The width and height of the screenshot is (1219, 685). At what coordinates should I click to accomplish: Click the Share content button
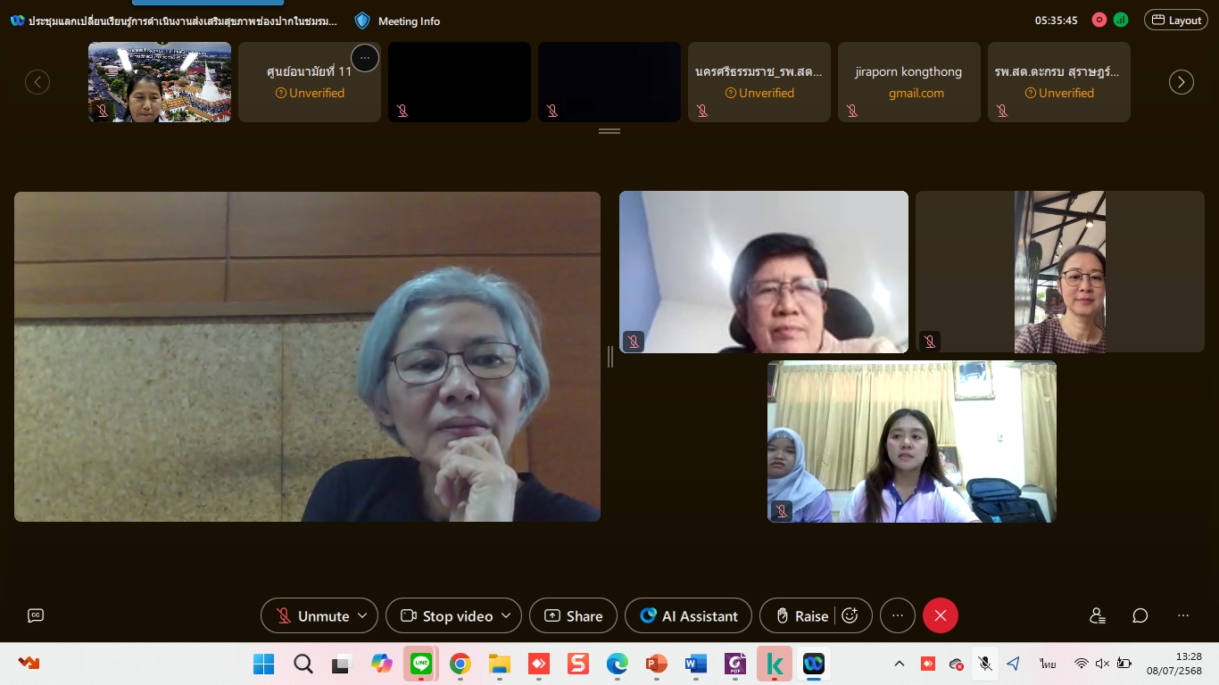(573, 615)
